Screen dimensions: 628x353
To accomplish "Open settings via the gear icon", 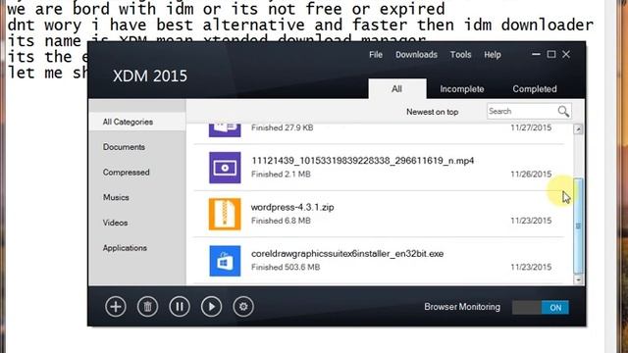I will 243,307.
